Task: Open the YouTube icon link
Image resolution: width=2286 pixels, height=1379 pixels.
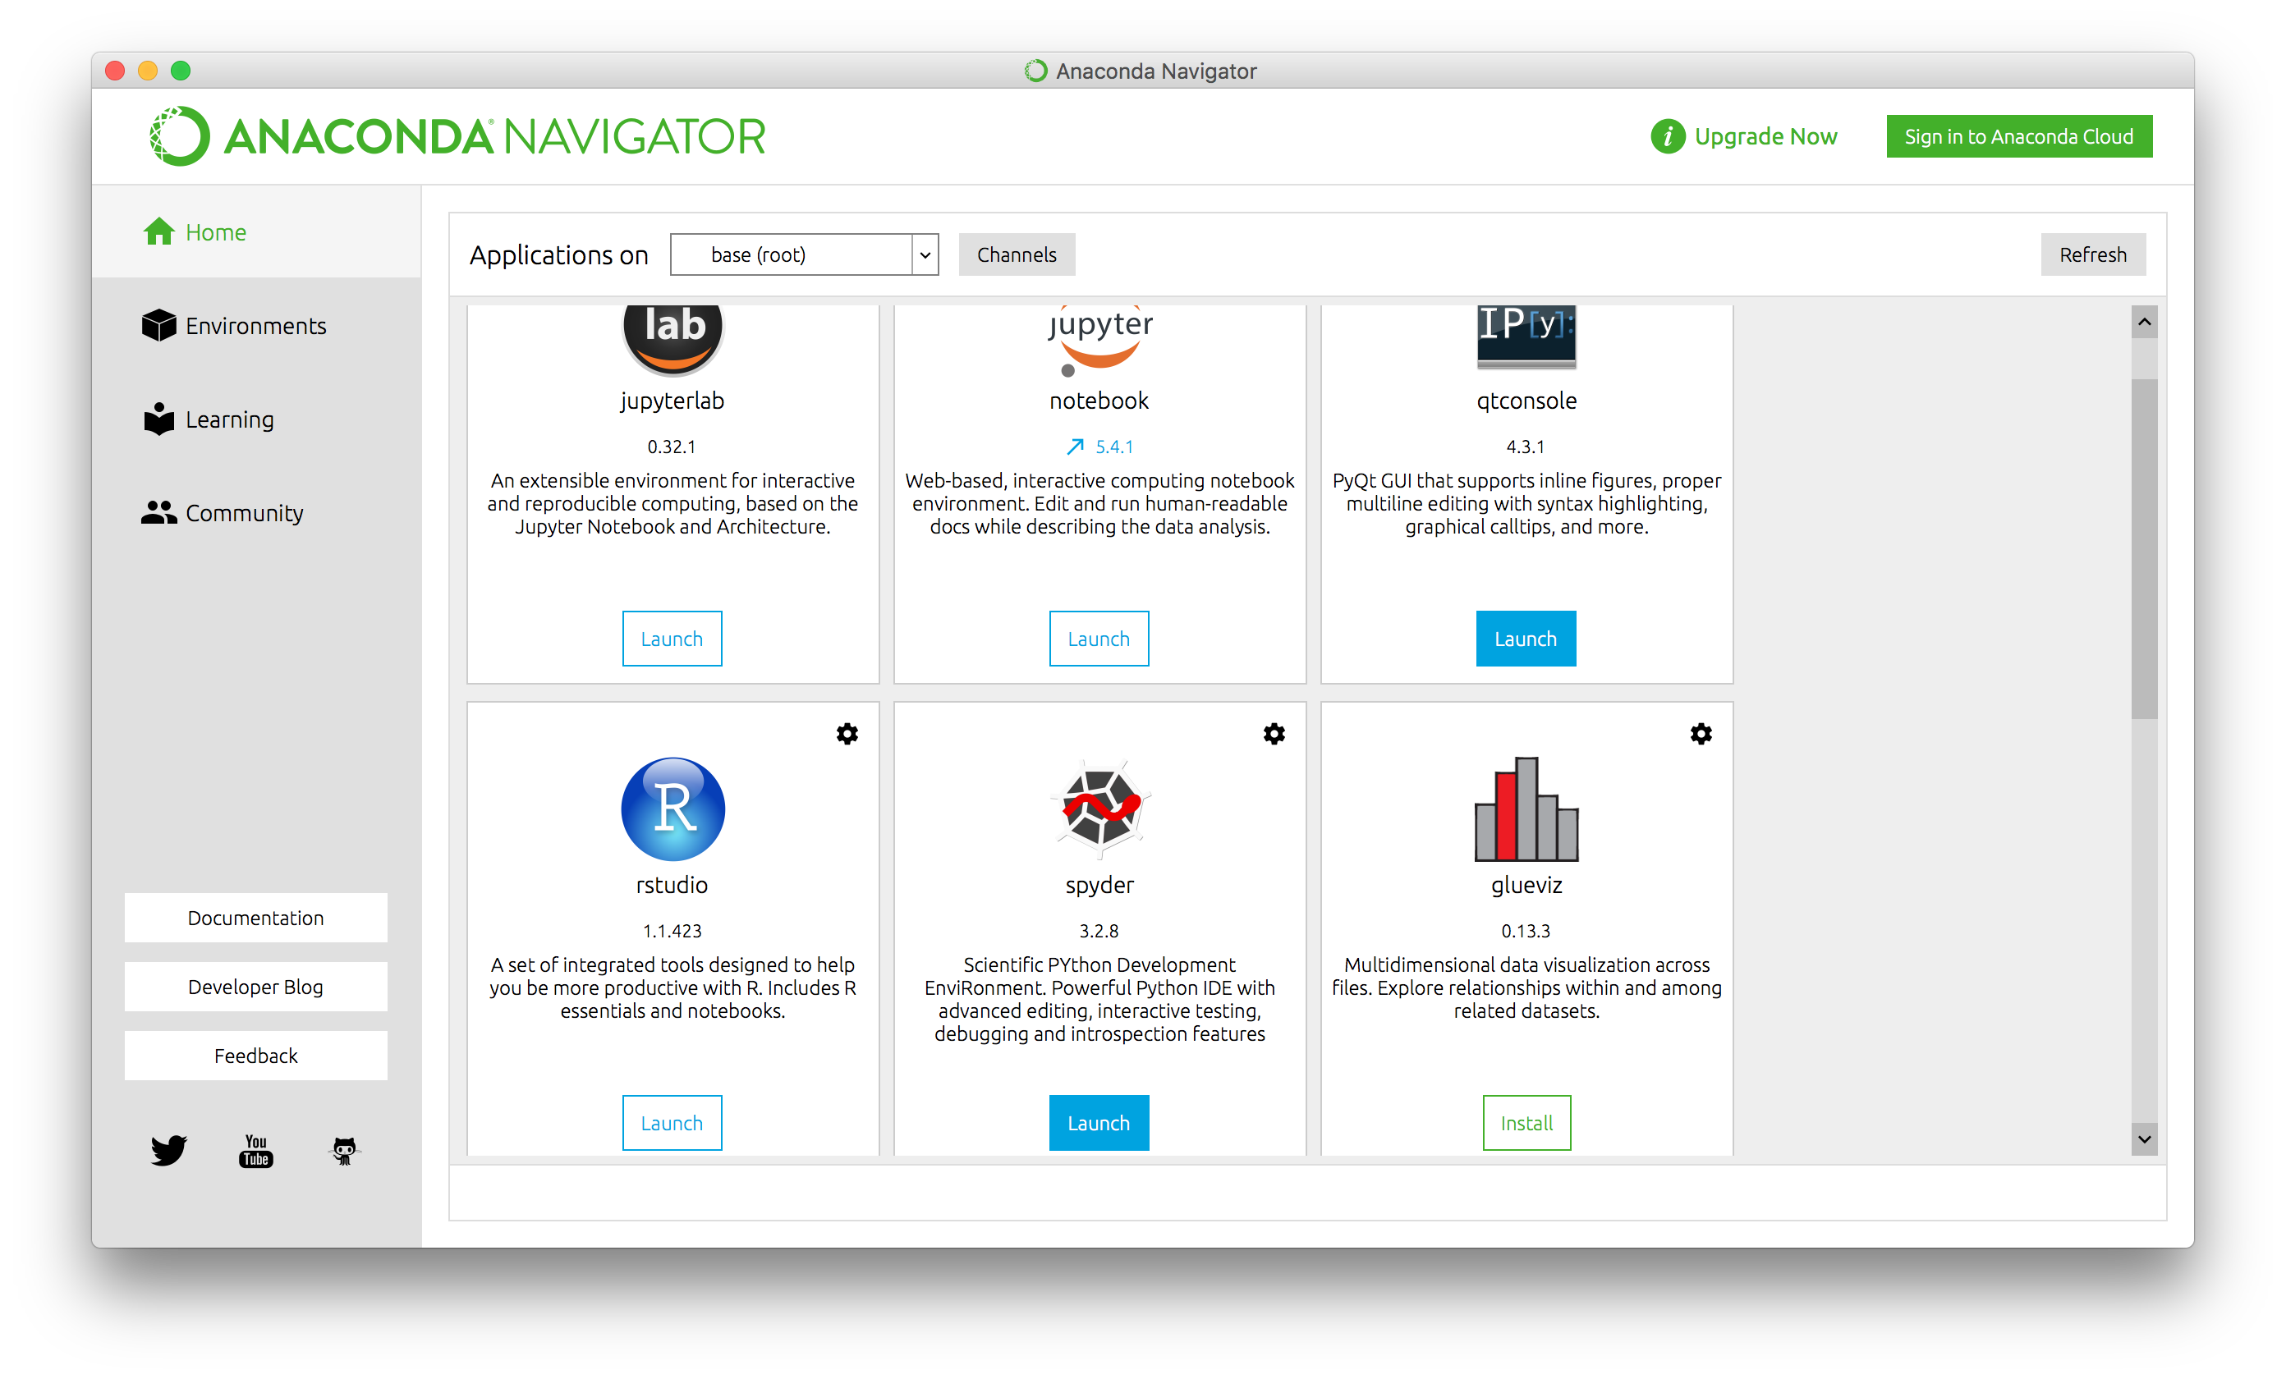Action: (256, 1150)
